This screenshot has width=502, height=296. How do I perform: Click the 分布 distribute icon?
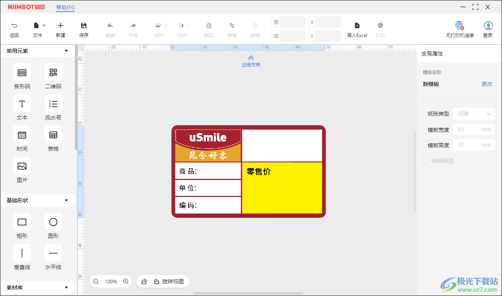181,25
